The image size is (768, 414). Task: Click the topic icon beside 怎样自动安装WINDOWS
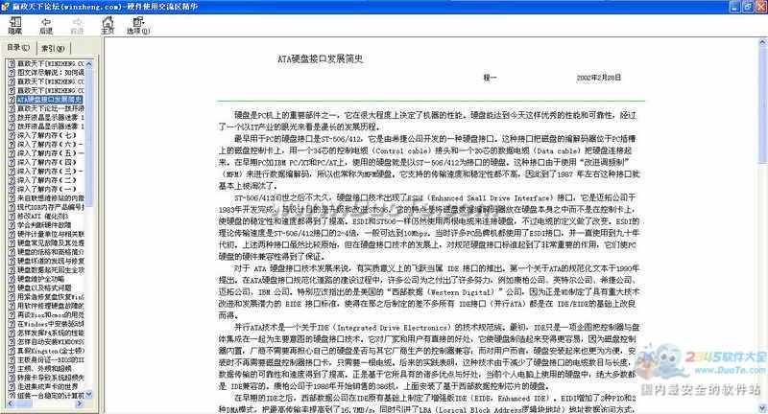pyautogui.click(x=12, y=341)
